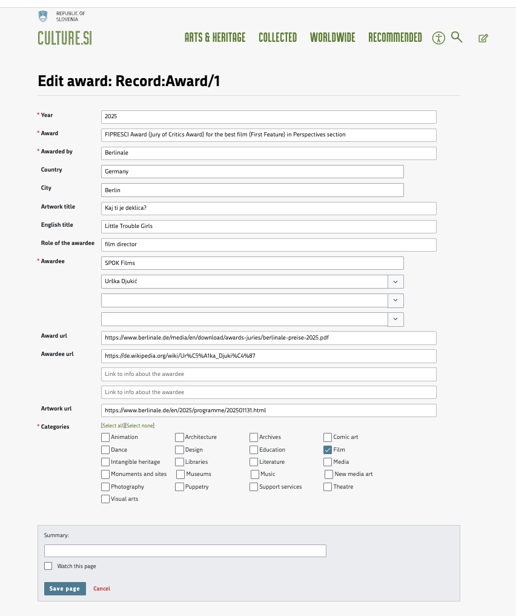Expand the Urška Djukić awardee dropdown
The width and height of the screenshot is (516, 616).
coord(395,282)
